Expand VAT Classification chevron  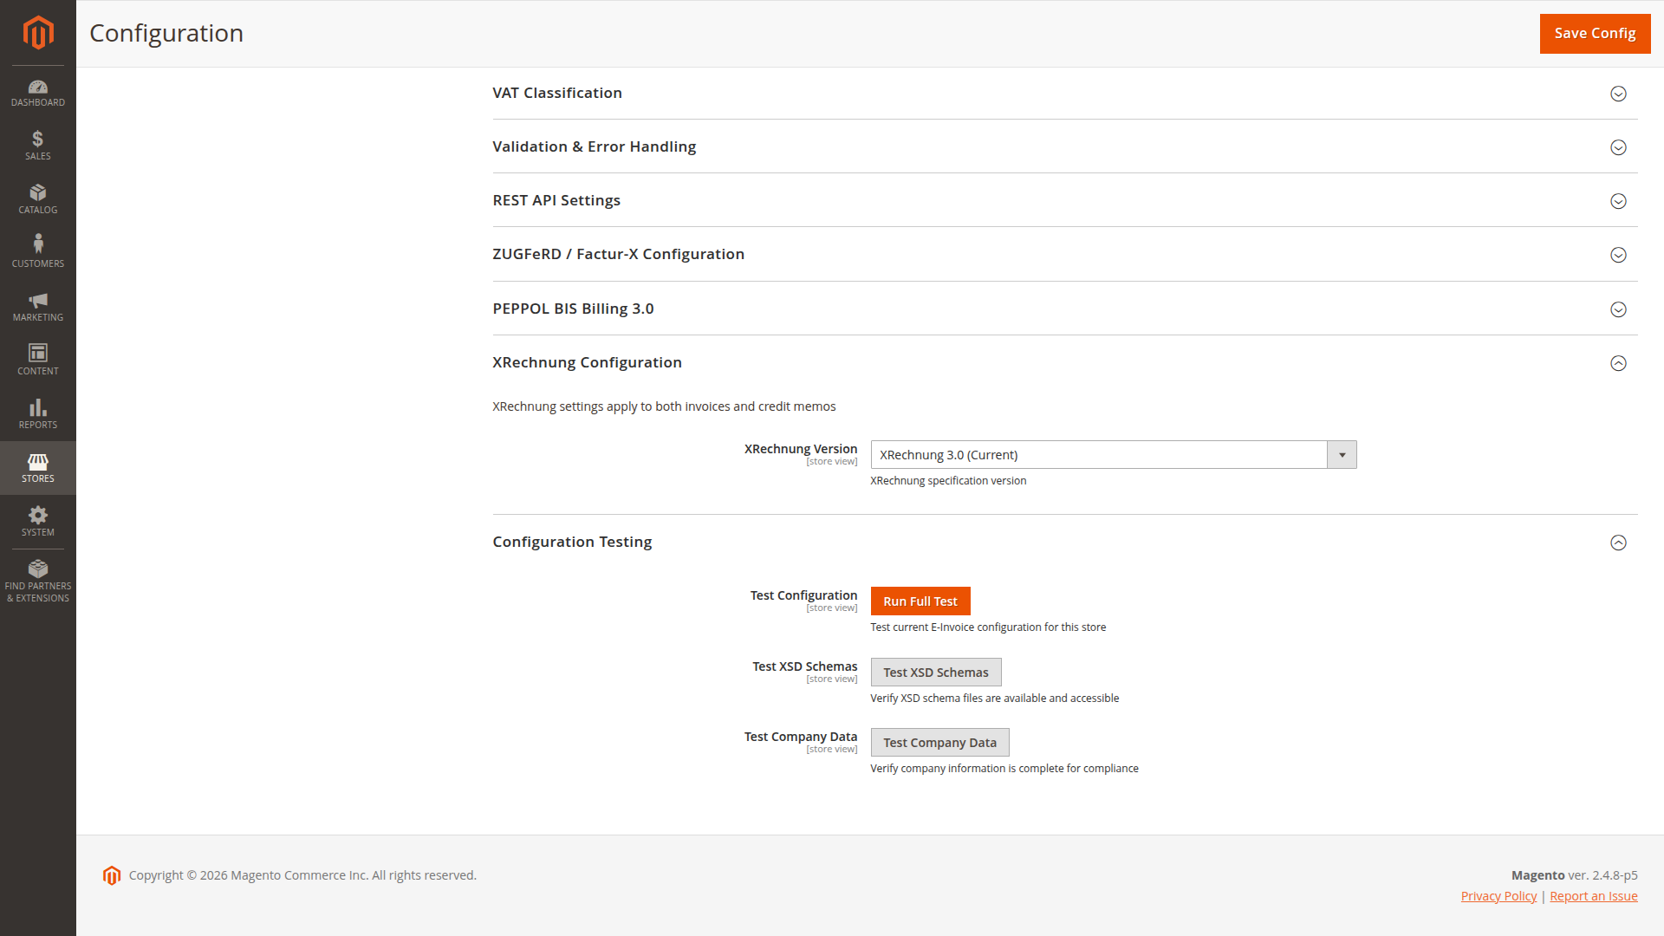(x=1618, y=94)
